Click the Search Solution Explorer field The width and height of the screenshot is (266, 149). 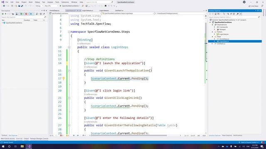(234, 17)
